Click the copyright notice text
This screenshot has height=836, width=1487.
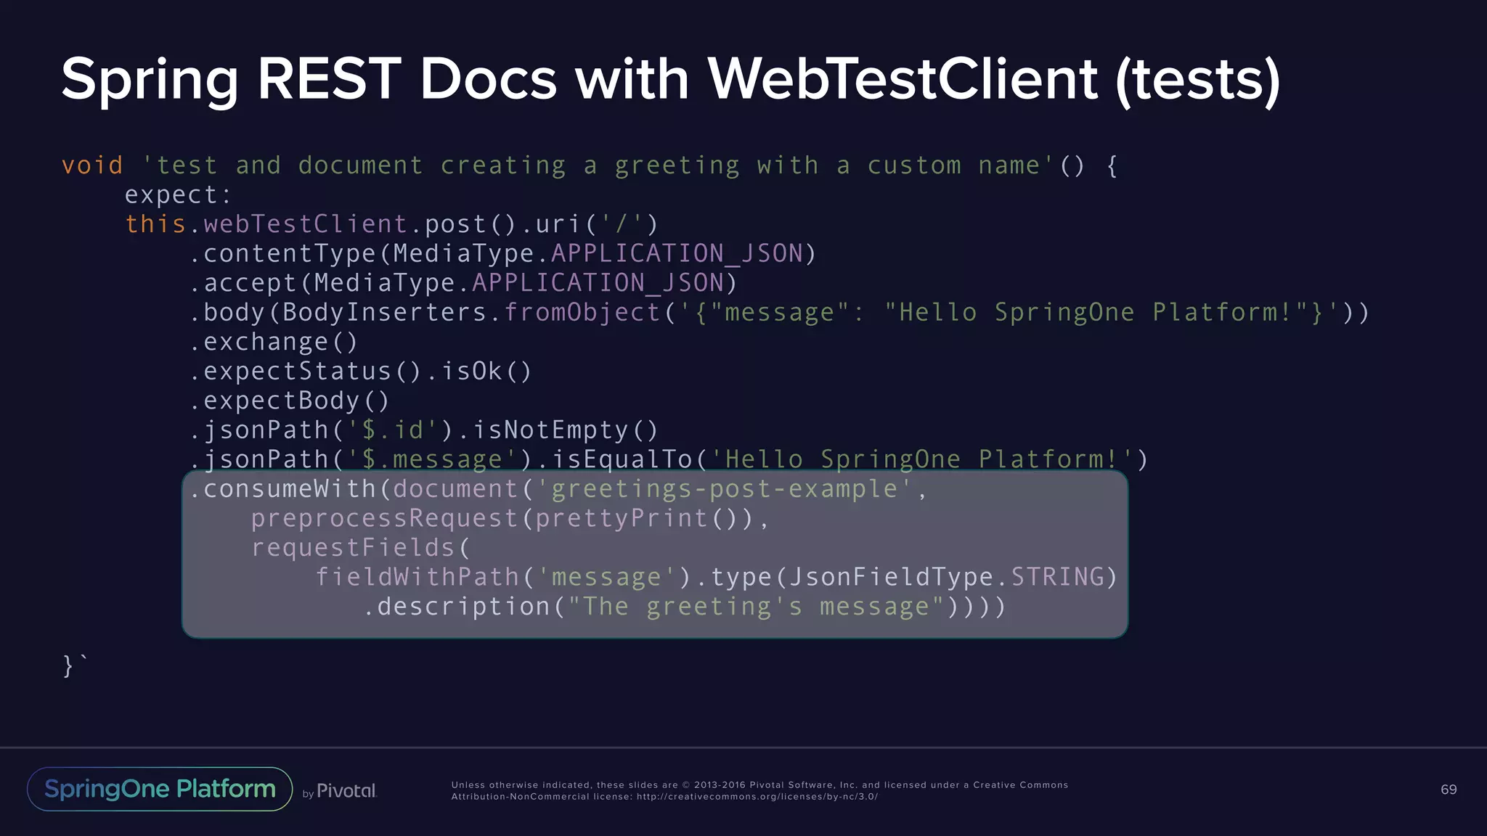(x=759, y=785)
